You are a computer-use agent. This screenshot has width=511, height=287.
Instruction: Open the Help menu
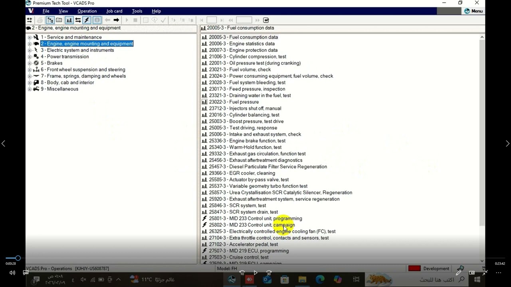pyautogui.click(x=156, y=11)
